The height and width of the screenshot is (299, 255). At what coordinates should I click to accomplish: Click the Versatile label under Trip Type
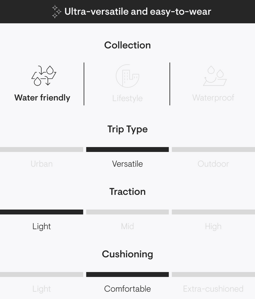(128, 164)
